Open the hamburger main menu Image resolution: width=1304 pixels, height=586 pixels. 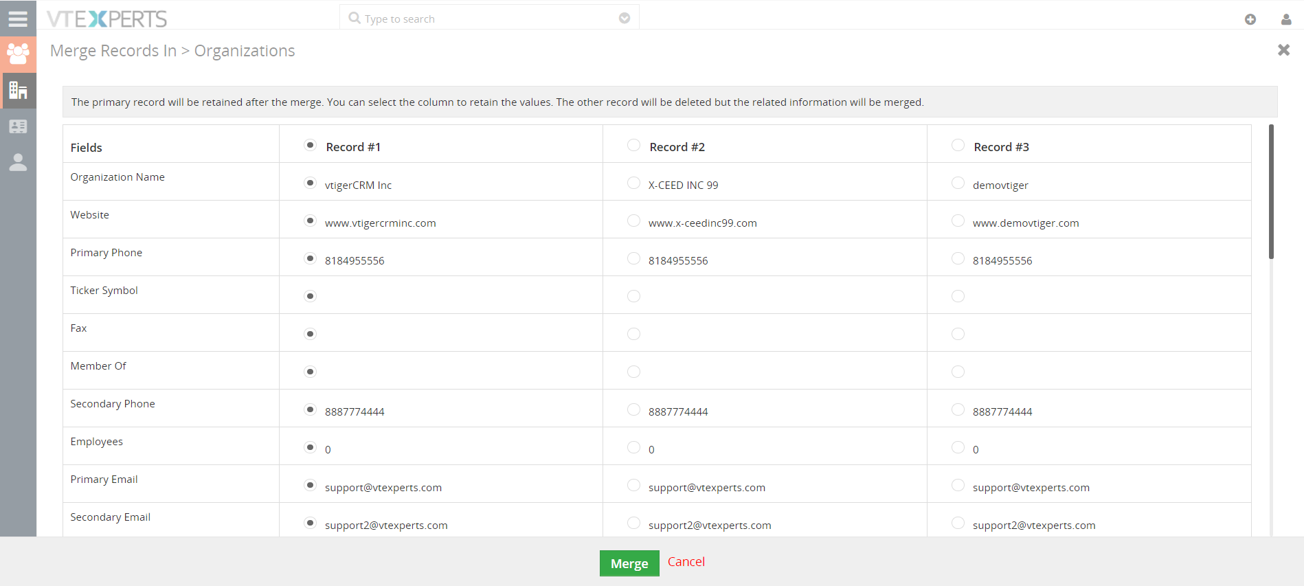(18, 19)
